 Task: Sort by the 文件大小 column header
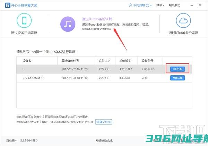click(x=104, y=61)
